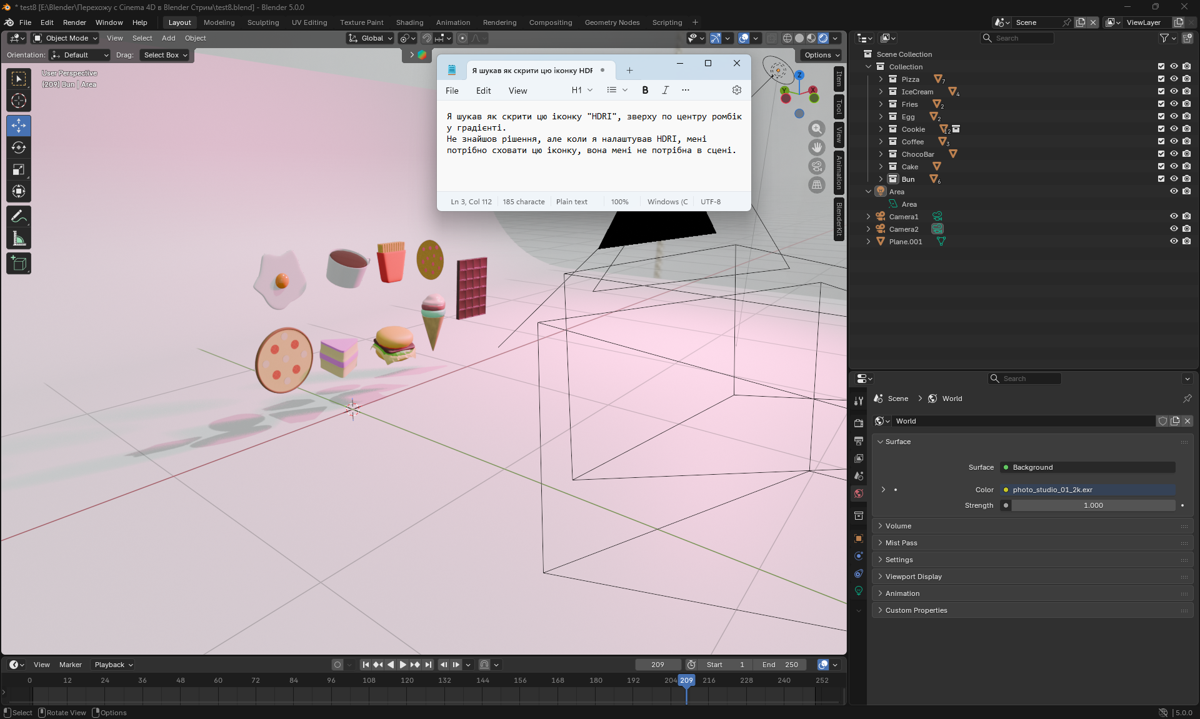
Task: Click the photo_studio_01_2k.exr color field
Action: coord(1087,490)
